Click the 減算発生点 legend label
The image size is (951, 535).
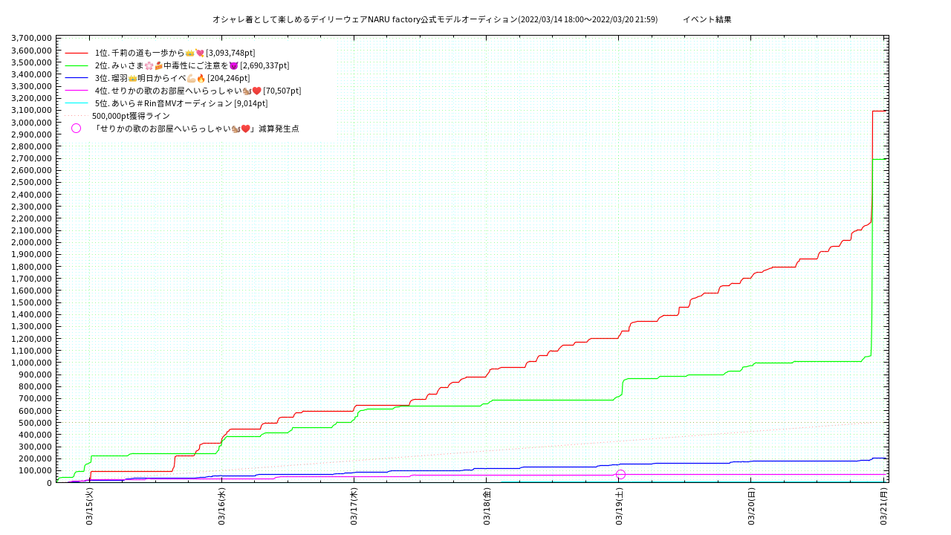click(196, 129)
